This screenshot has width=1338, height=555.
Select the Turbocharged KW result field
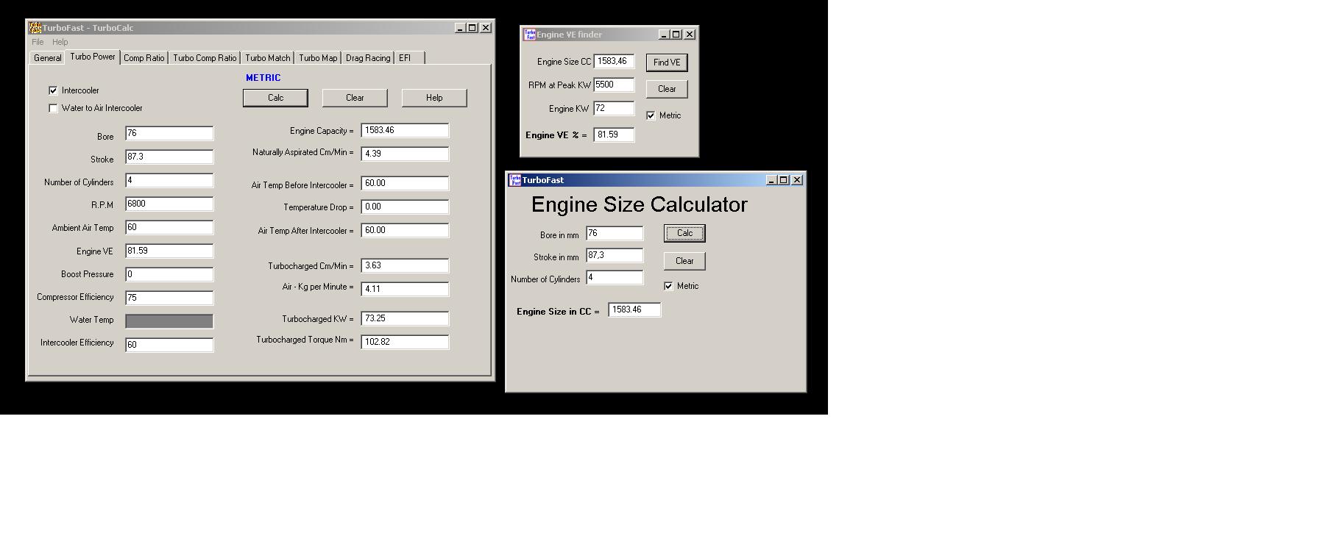pyautogui.click(x=405, y=318)
